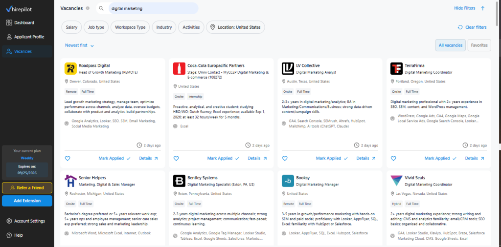Click the 09/25/2026 expiry date
This screenshot has height=247, width=501.
coord(27,173)
